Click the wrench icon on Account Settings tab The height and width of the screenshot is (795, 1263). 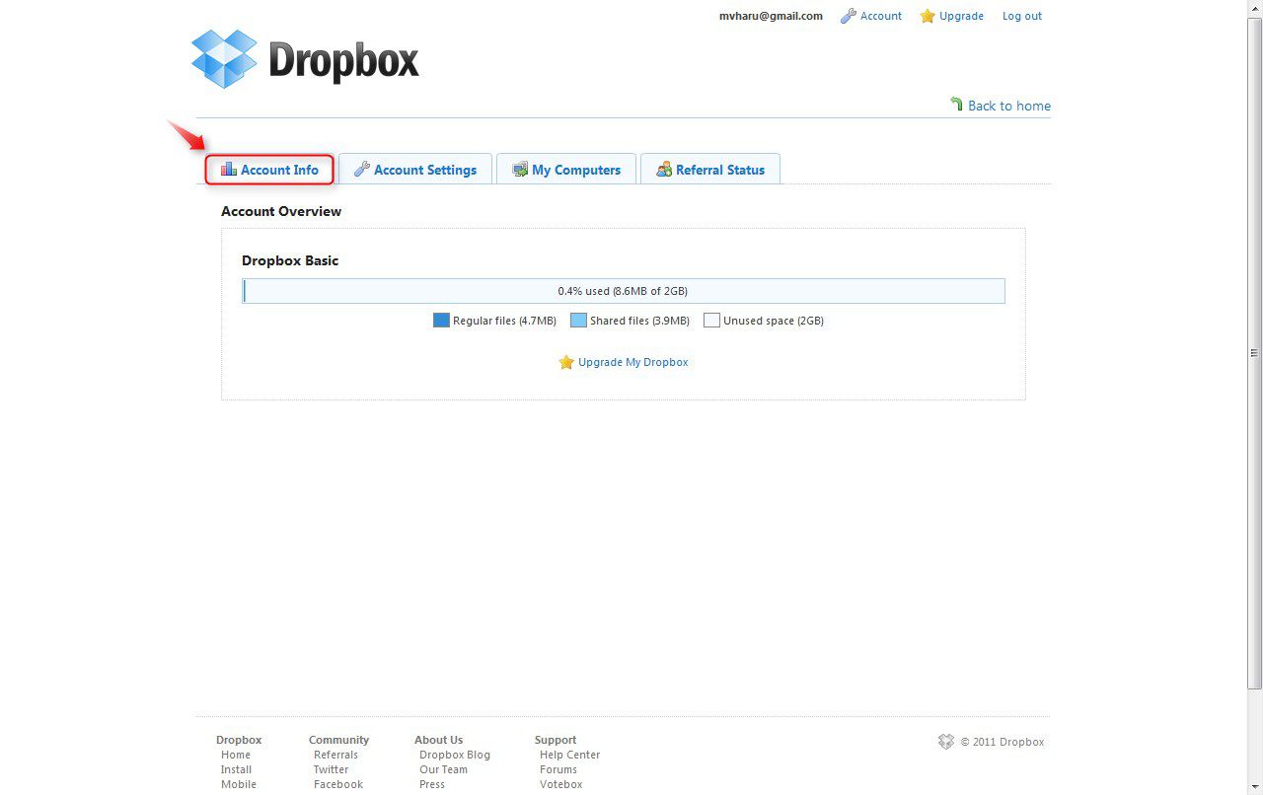coord(362,170)
